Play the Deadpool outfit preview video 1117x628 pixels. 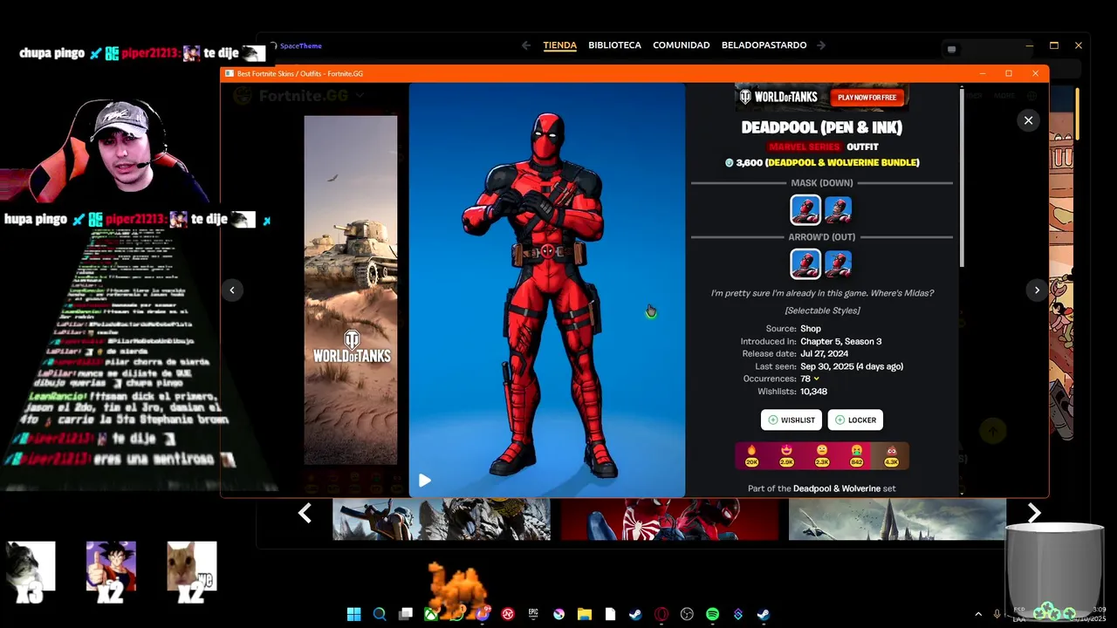point(424,481)
